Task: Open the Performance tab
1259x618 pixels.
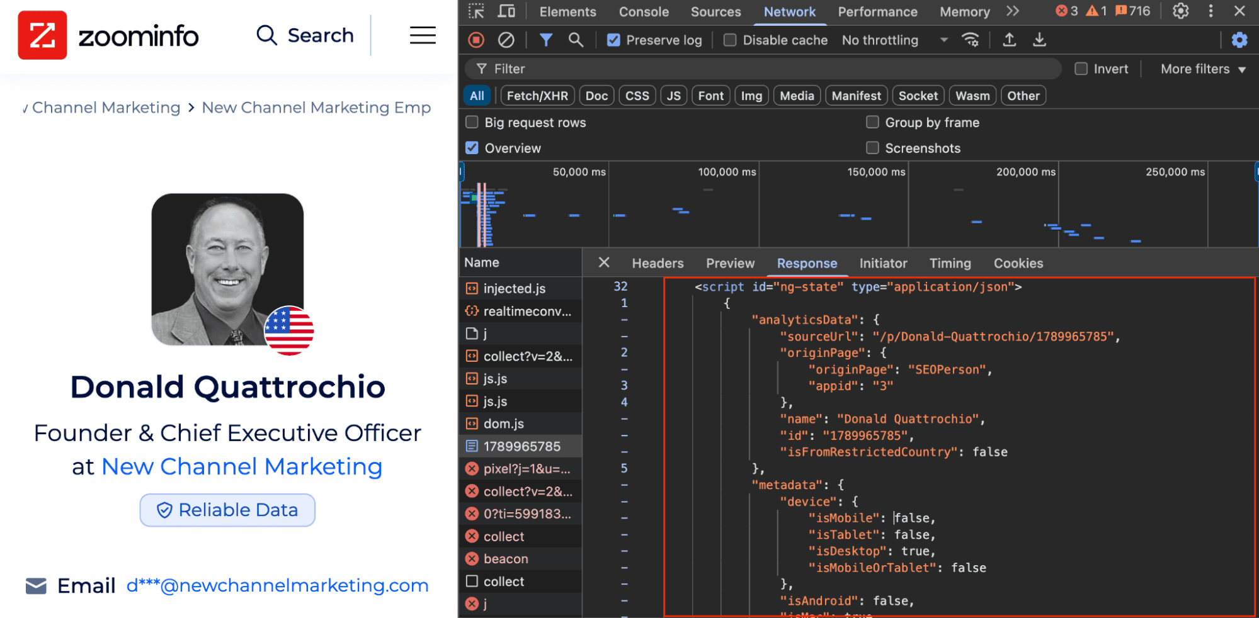Action: [x=877, y=11]
